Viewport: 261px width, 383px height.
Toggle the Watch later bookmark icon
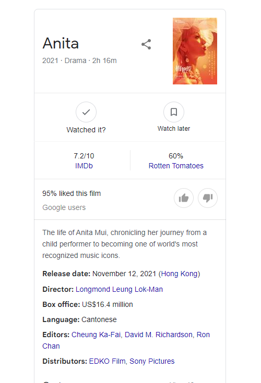(x=174, y=112)
